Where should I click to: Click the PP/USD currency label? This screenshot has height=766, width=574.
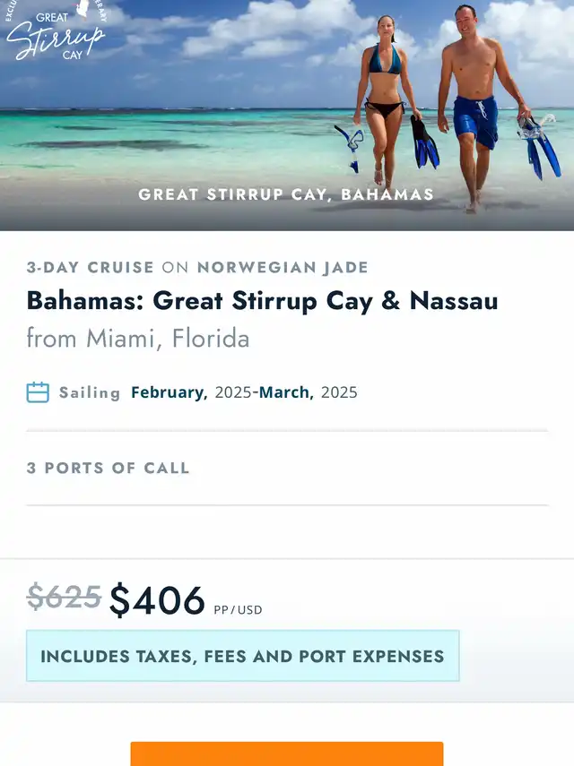pos(238,610)
